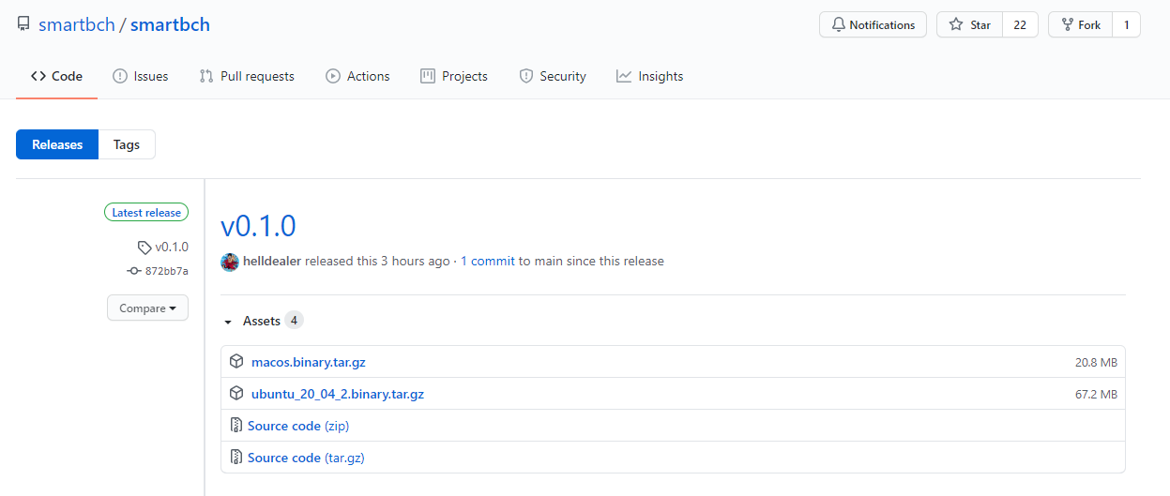
Task: Download Source code (zip)
Action: click(x=298, y=426)
